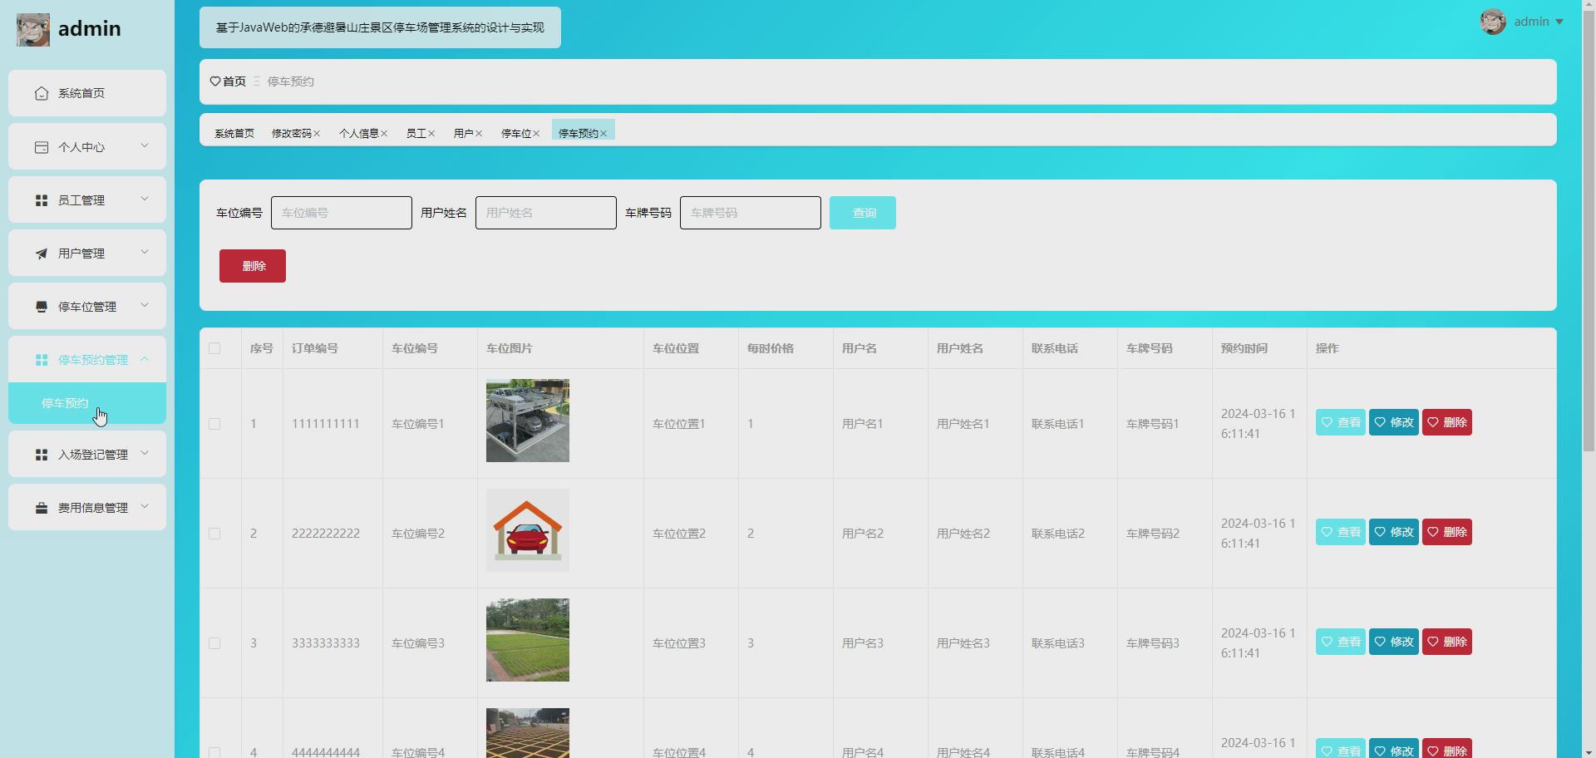
Task: Close the 员工 tab
Action: 431,134
